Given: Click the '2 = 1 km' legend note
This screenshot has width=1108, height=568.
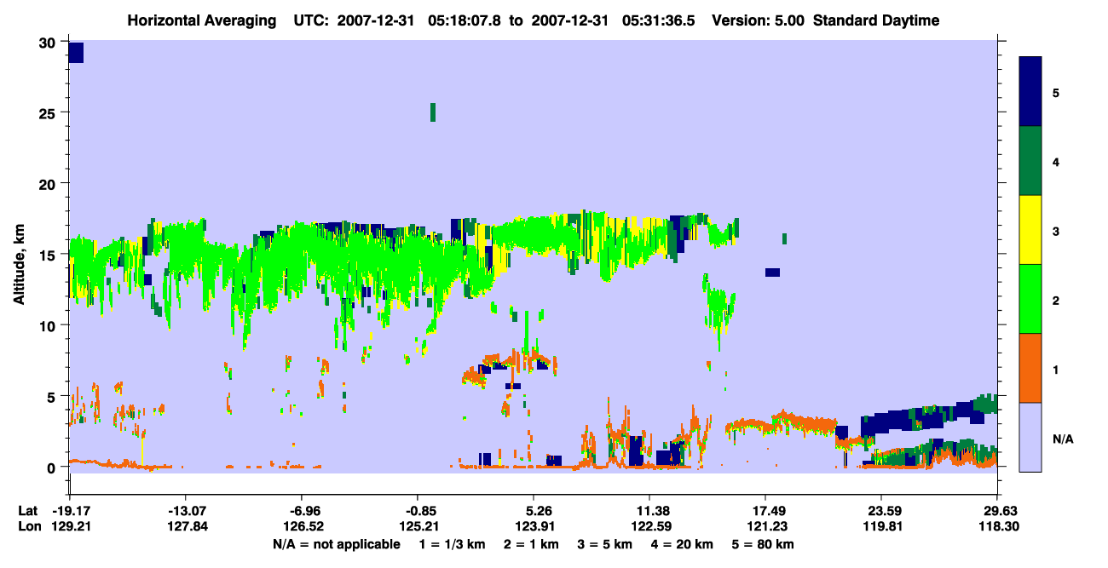Looking at the screenshot, I should tap(533, 543).
